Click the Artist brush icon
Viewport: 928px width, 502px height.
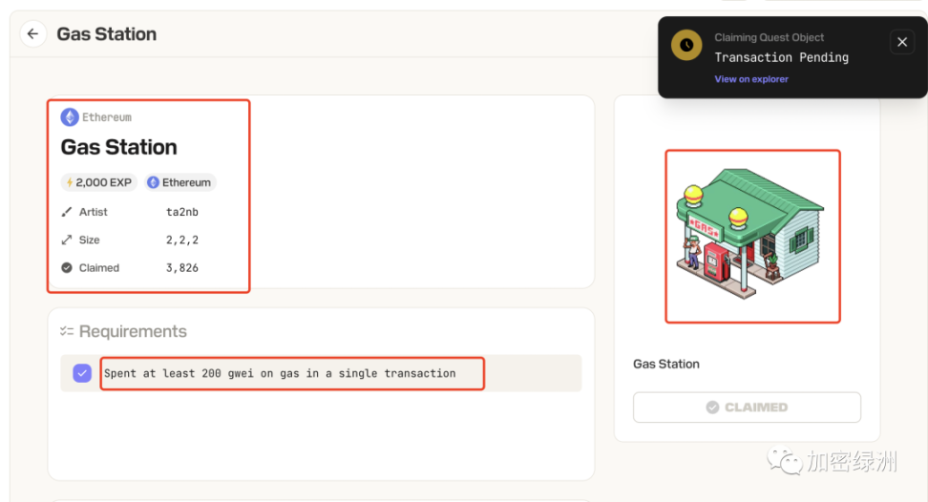[67, 212]
